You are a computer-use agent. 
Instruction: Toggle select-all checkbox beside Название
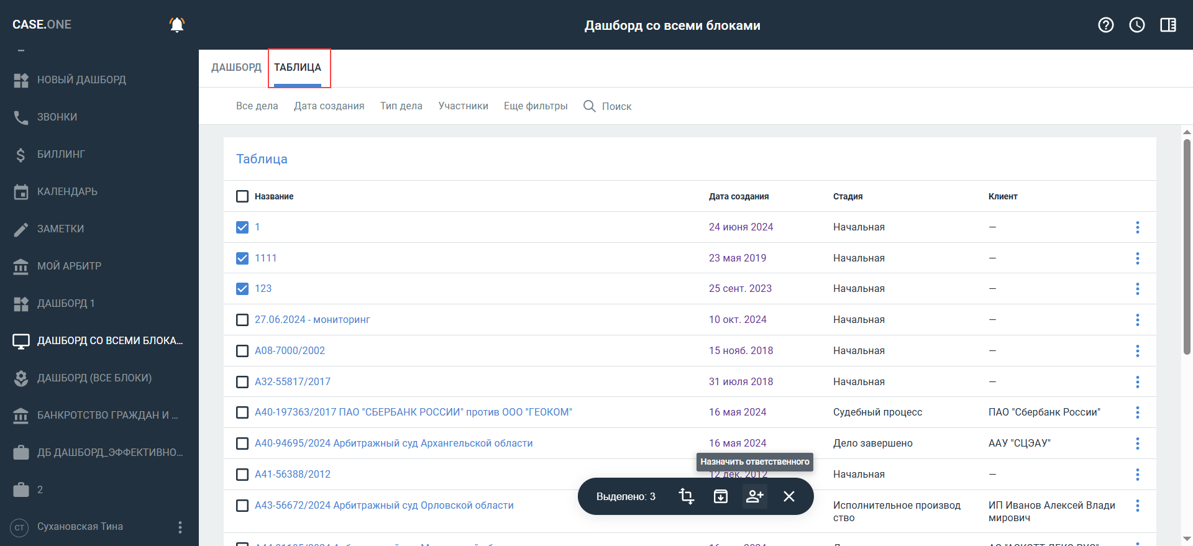242,196
